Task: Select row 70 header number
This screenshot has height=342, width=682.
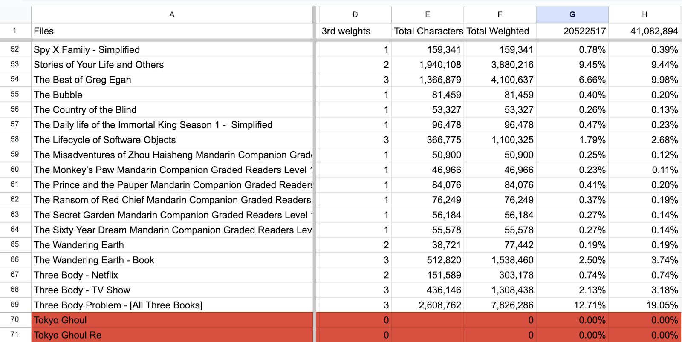Action: tap(15, 319)
